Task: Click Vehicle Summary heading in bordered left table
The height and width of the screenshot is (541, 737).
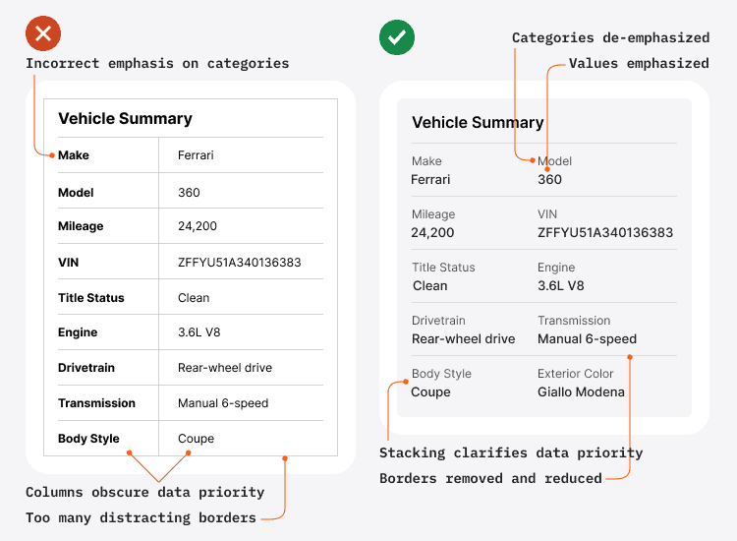Action: click(125, 119)
